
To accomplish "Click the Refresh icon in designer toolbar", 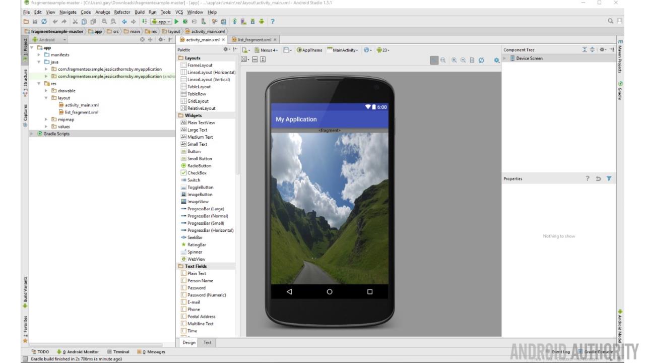I will [481, 59].
